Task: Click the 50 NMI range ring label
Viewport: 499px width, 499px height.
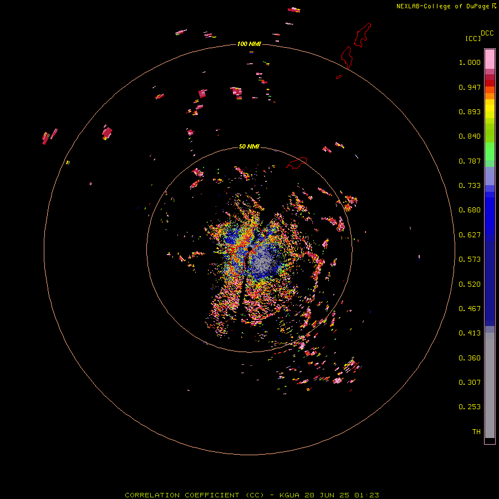Action: 249,146
